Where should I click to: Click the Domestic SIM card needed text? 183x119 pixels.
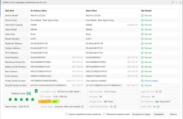(67, 107)
